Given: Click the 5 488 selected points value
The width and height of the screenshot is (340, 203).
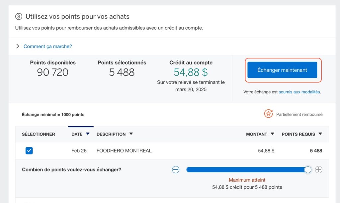Looking at the screenshot, I should [x=122, y=72].
